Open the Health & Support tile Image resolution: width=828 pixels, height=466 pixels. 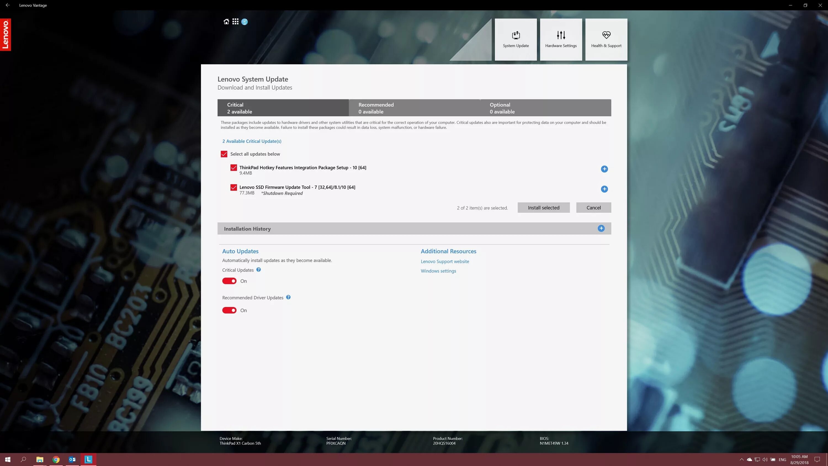point(606,39)
